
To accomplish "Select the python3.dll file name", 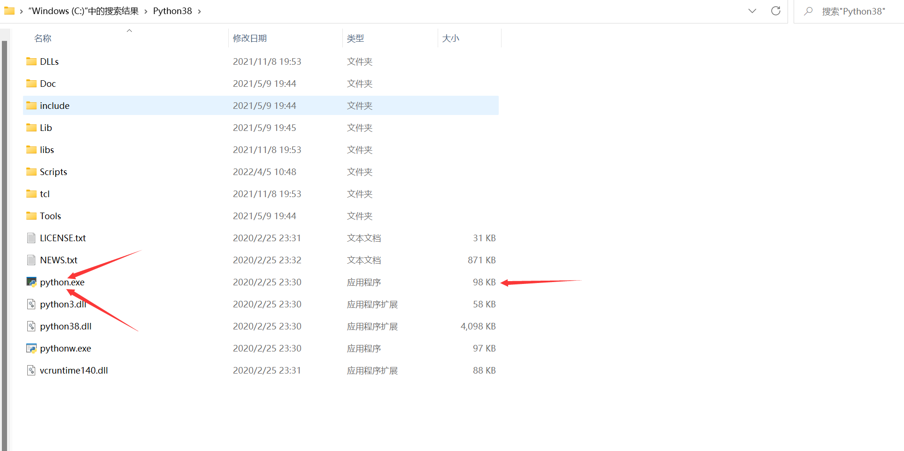I will pyautogui.click(x=63, y=304).
